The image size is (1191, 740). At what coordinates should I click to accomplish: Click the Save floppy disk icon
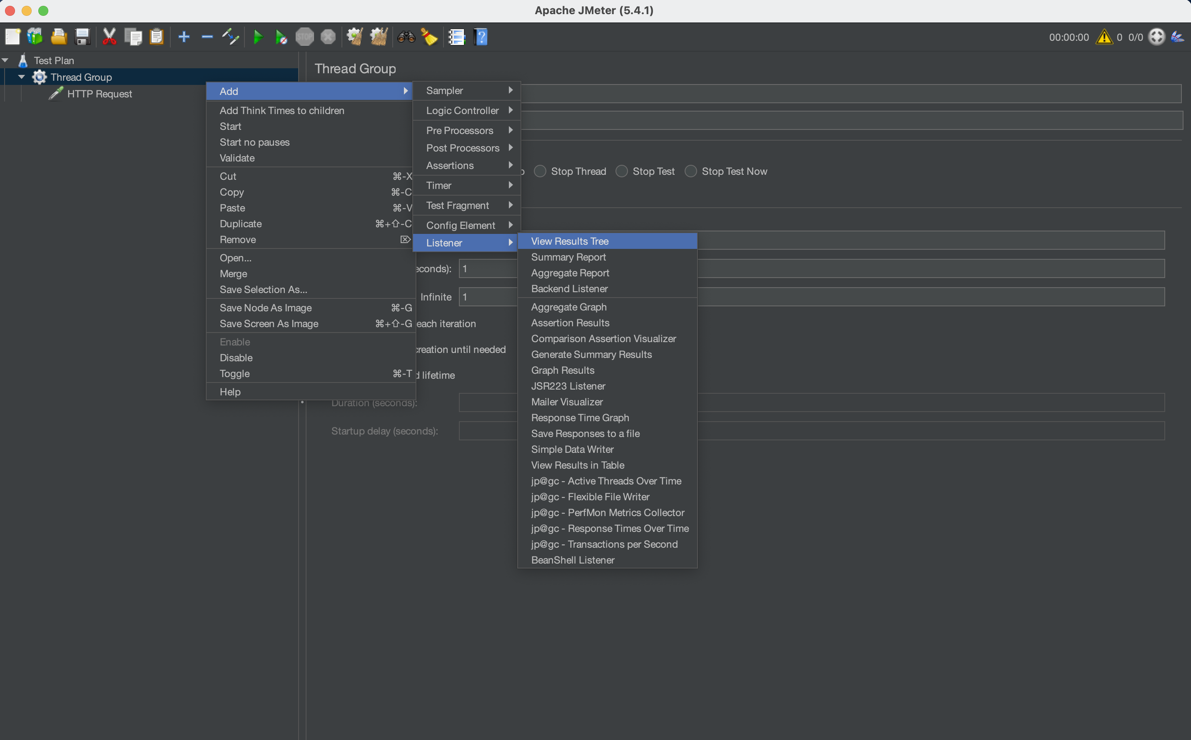tap(82, 37)
